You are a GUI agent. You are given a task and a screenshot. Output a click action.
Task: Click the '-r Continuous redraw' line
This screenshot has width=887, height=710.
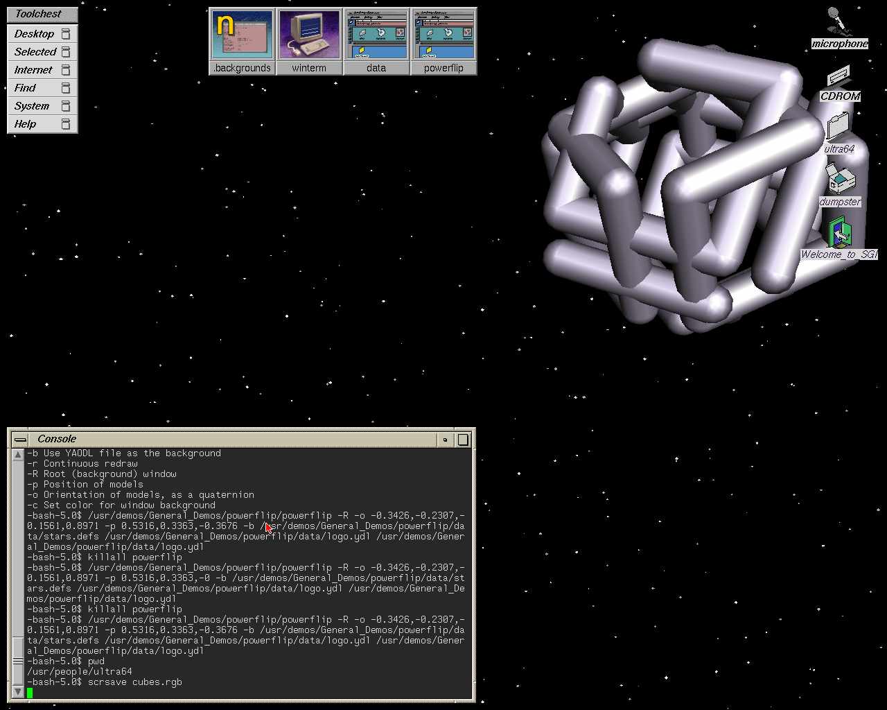pos(82,464)
